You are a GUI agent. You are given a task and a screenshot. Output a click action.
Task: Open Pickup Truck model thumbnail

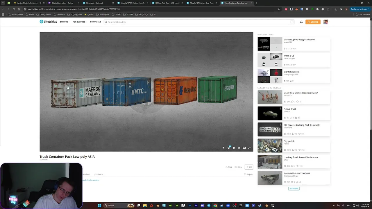(270, 113)
